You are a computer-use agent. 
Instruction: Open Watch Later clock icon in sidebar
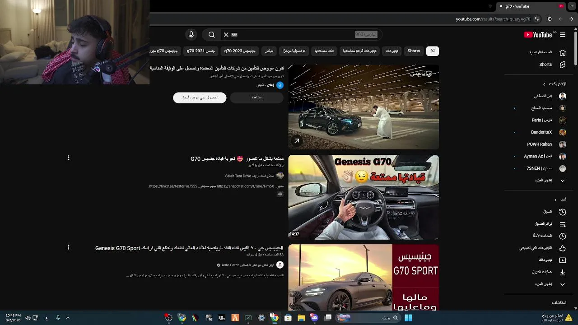[x=563, y=236]
